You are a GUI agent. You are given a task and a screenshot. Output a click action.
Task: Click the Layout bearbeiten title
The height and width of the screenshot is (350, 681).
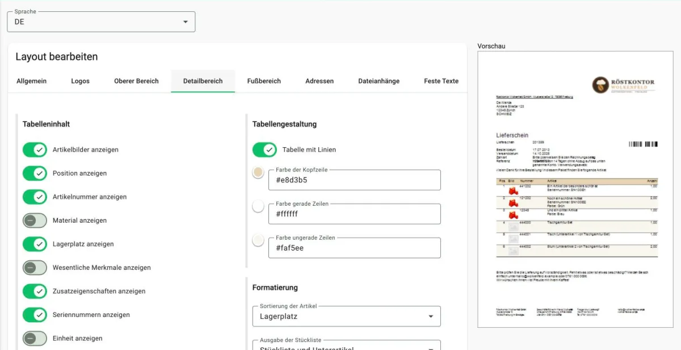pyautogui.click(x=57, y=57)
